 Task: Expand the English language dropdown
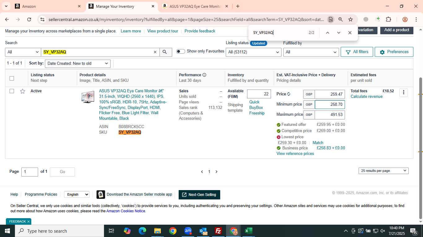(x=77, y=194)
